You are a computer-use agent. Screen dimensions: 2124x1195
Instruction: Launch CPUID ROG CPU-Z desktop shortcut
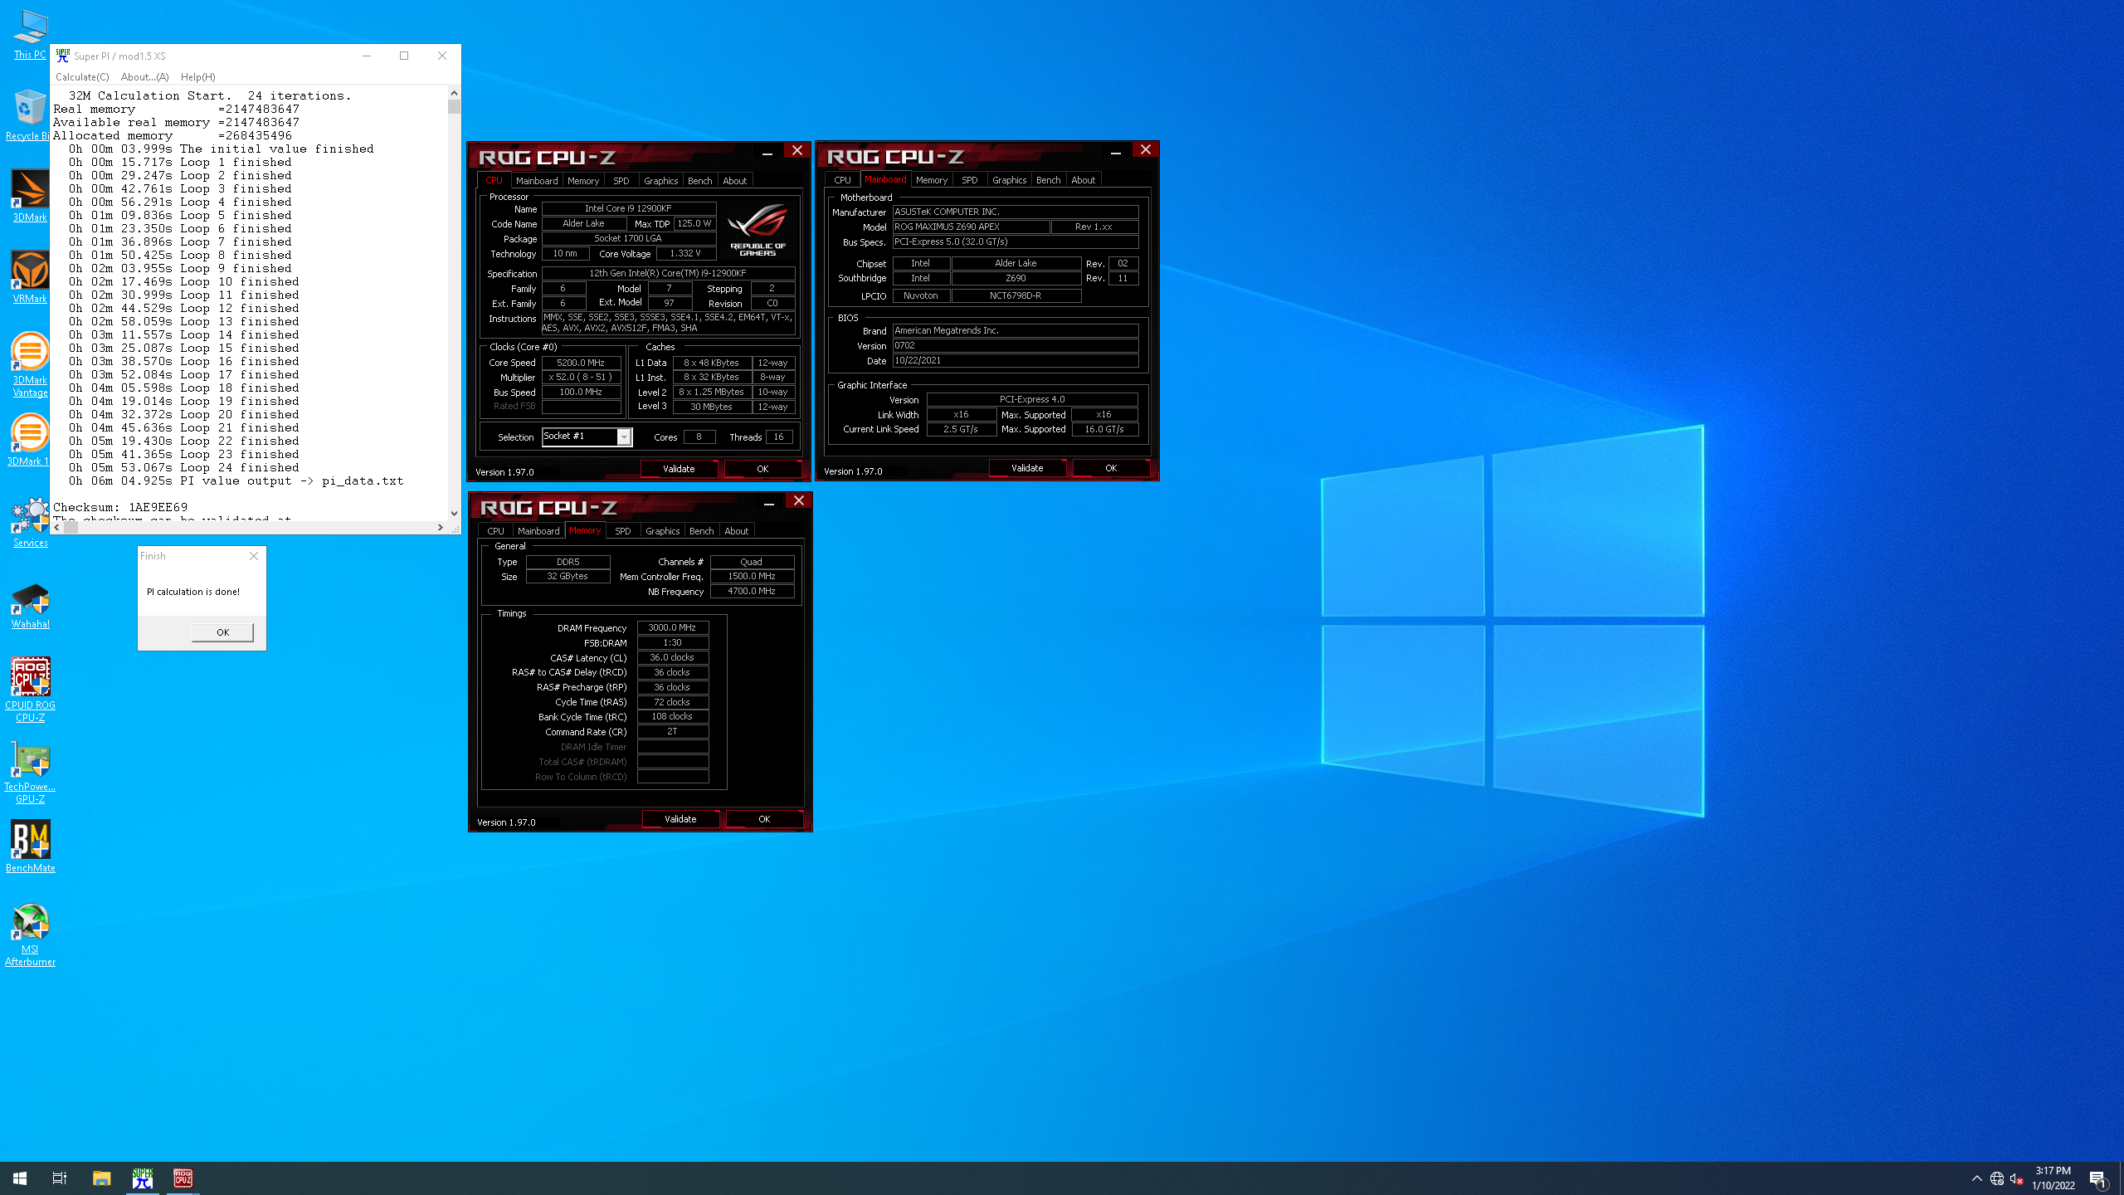(30, 690)
